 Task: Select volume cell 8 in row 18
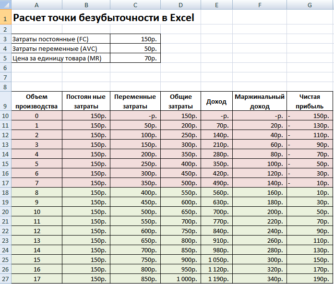click(36, 192)
